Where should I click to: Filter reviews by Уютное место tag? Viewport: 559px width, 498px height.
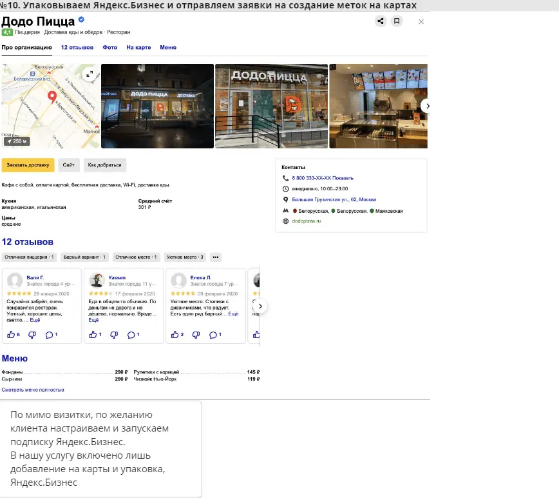tap(185, 257)
